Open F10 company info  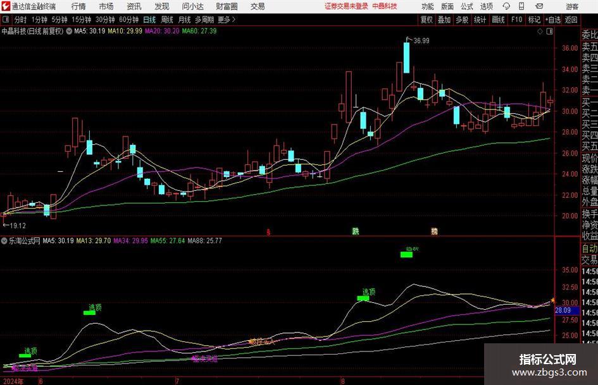[516, 20]
